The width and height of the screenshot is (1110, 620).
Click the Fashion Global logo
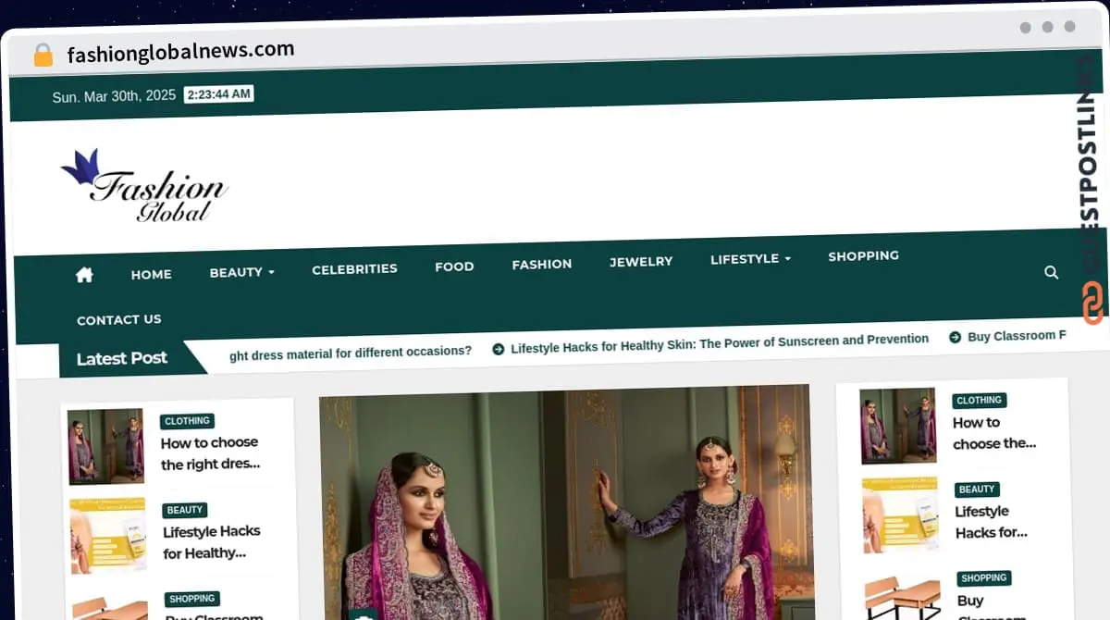tap(144, 186)
